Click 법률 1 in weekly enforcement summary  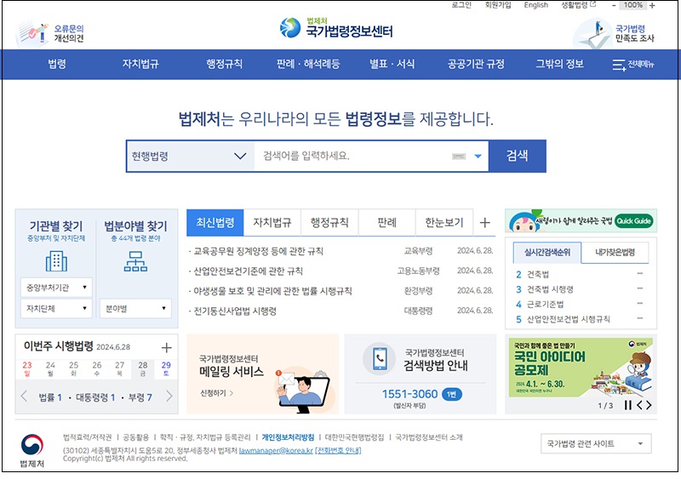tap(50, 397)
